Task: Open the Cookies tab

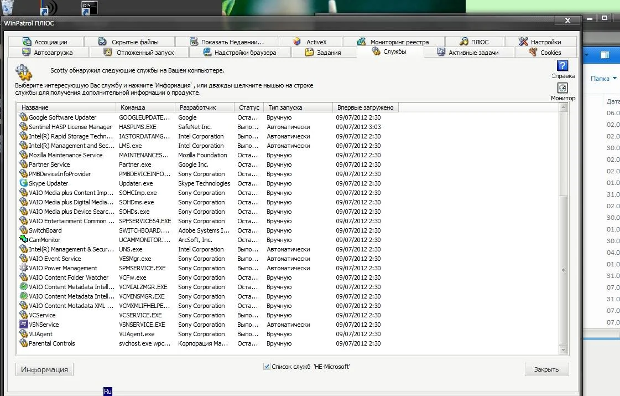Action: [545, 53]
